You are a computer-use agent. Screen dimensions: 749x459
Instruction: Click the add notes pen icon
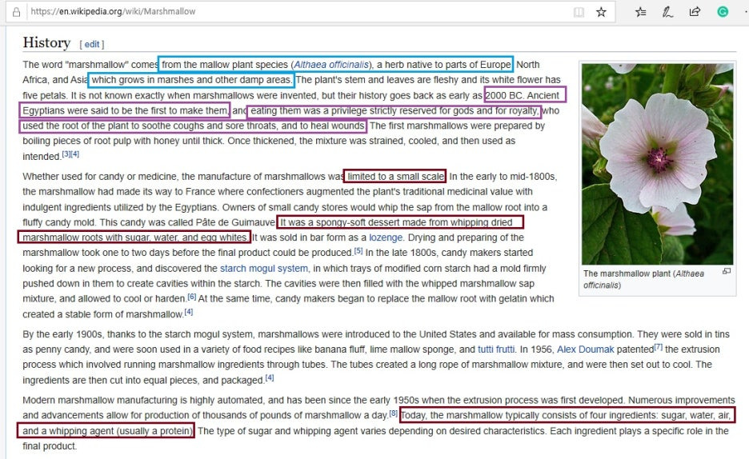coord(667,12)
